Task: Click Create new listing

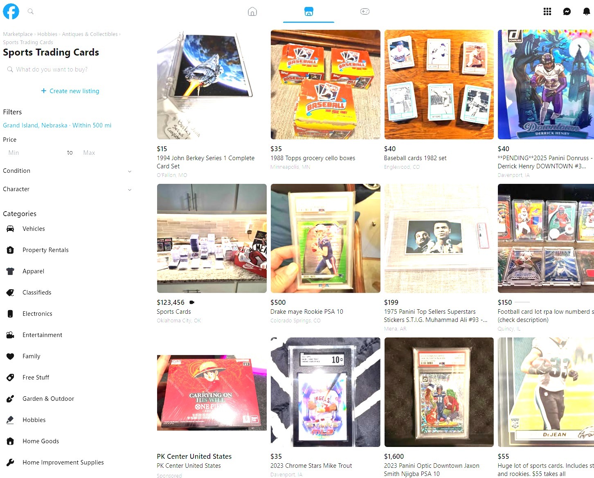Action: (x=70, y=91)
